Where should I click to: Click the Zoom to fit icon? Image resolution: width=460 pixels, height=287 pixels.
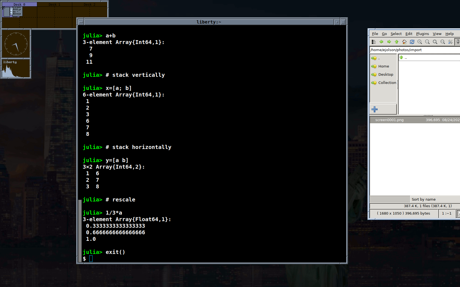(x=435, y=42)
